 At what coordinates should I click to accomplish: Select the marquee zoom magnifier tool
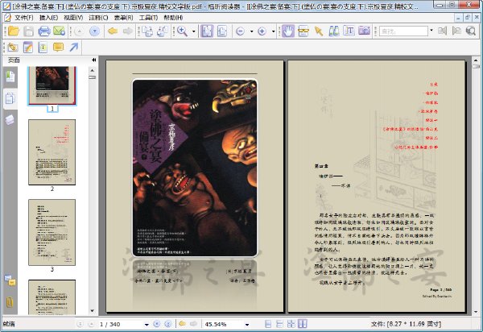pyautogui.click(x=183, y=31)
